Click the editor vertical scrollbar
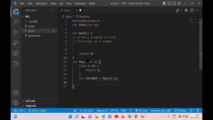The height and width of the screenshot is (120, 213). click(x=201, y=44)
